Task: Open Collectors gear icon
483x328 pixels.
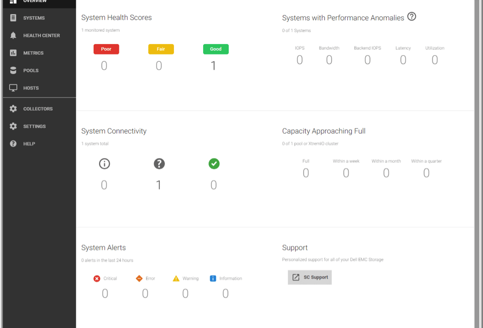Action: click(13, 109)
